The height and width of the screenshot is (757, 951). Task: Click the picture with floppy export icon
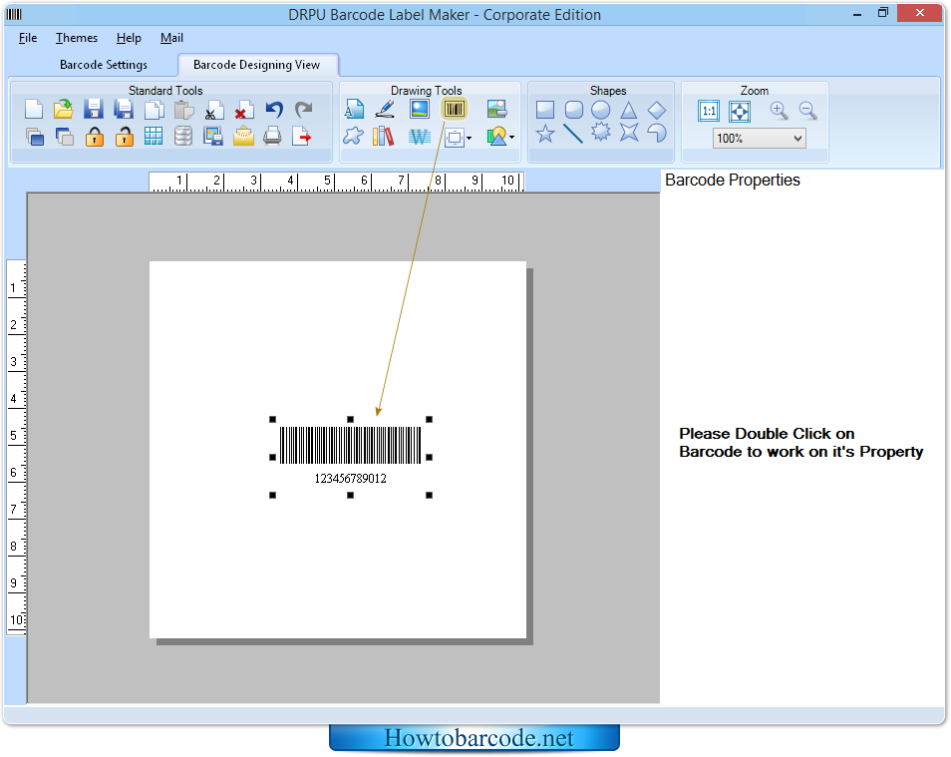coord(213,136)
